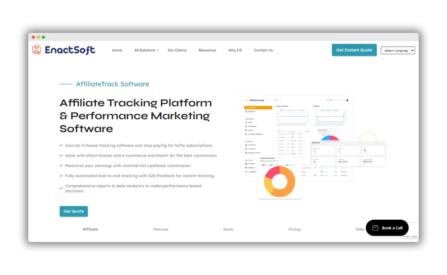
Task: Click the Comprehensive reports bullet text
Action: point(133,188)
